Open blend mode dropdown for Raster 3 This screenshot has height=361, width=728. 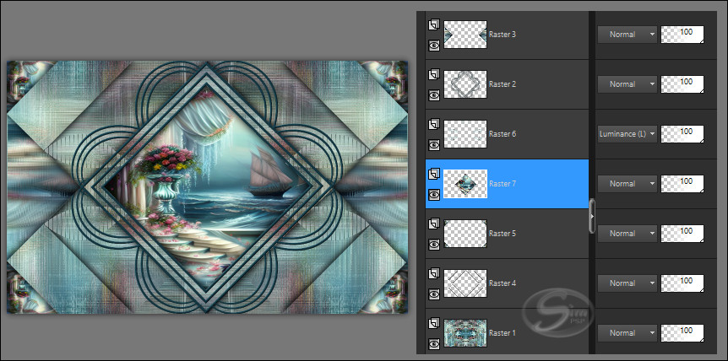[x=627, y=35]
